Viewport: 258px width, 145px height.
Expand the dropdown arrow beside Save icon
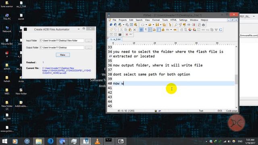click(160, 25)
